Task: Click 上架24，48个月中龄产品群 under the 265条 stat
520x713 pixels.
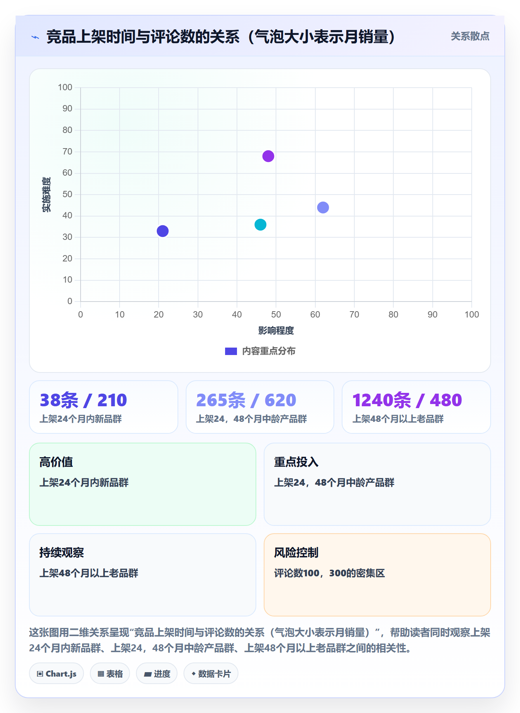Action: tap(251, 419)
